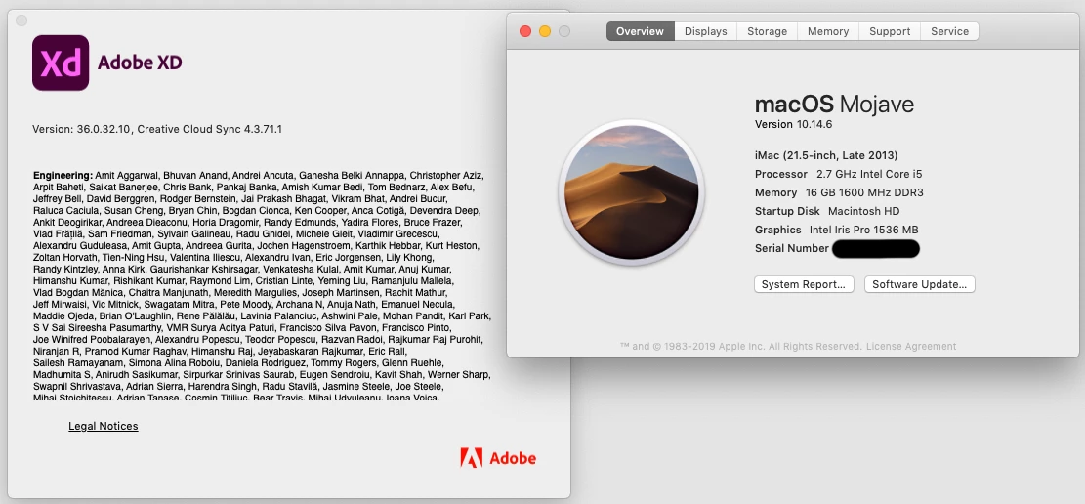This screenshot has height=504, width=1085.
Task: Select the Service tab
Action: pyautogui.click(x=949, y=31)
